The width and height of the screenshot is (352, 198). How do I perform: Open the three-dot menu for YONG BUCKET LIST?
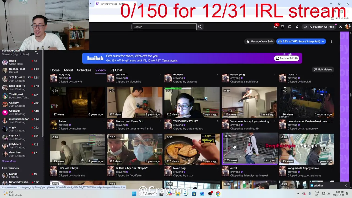point(217,121)
